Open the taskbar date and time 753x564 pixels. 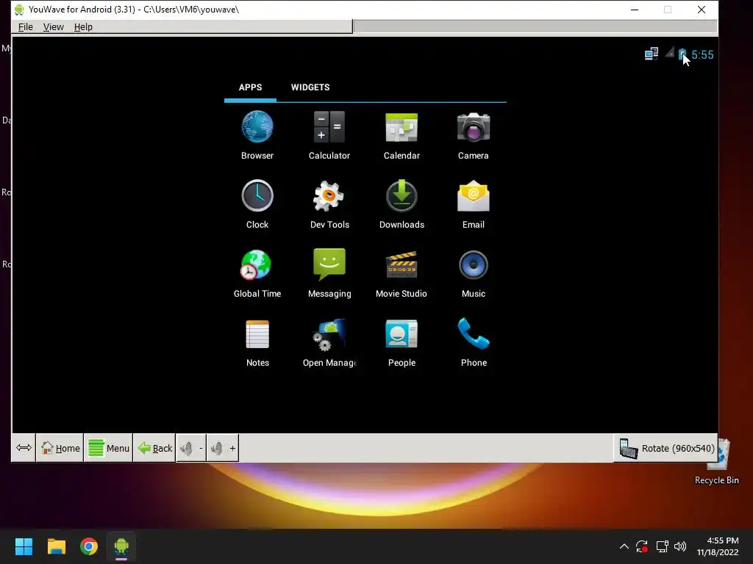(718, 546)
